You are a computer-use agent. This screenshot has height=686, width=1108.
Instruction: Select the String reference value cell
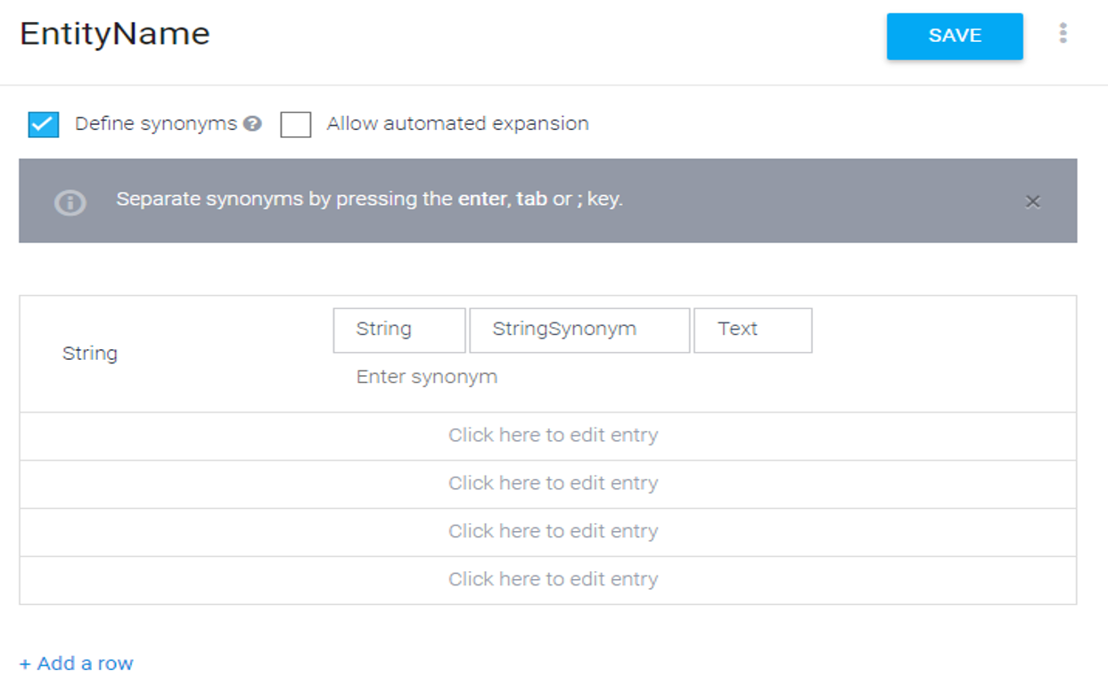(90, 354)
